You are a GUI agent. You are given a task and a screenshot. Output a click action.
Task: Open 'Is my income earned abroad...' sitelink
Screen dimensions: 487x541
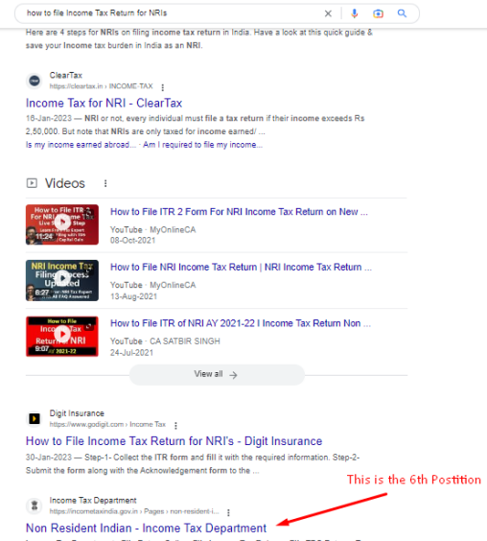point(81,145)
